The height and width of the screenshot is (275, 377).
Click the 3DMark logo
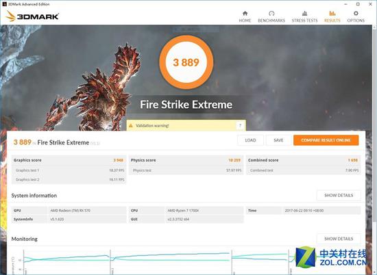click(32, 16)
